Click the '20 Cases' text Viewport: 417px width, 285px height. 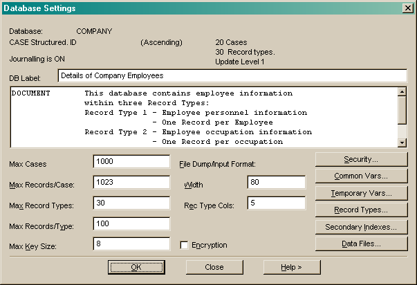pyautogui.click(x=231, y=42)
